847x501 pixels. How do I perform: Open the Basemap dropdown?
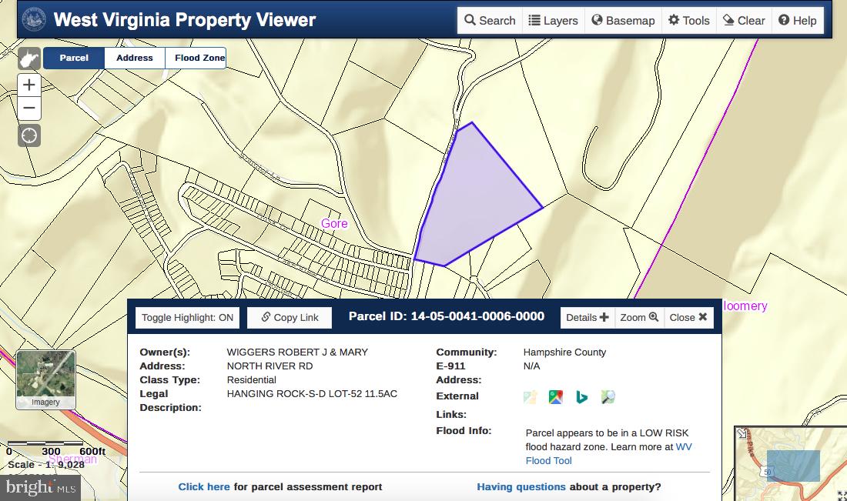coord(623,21)
